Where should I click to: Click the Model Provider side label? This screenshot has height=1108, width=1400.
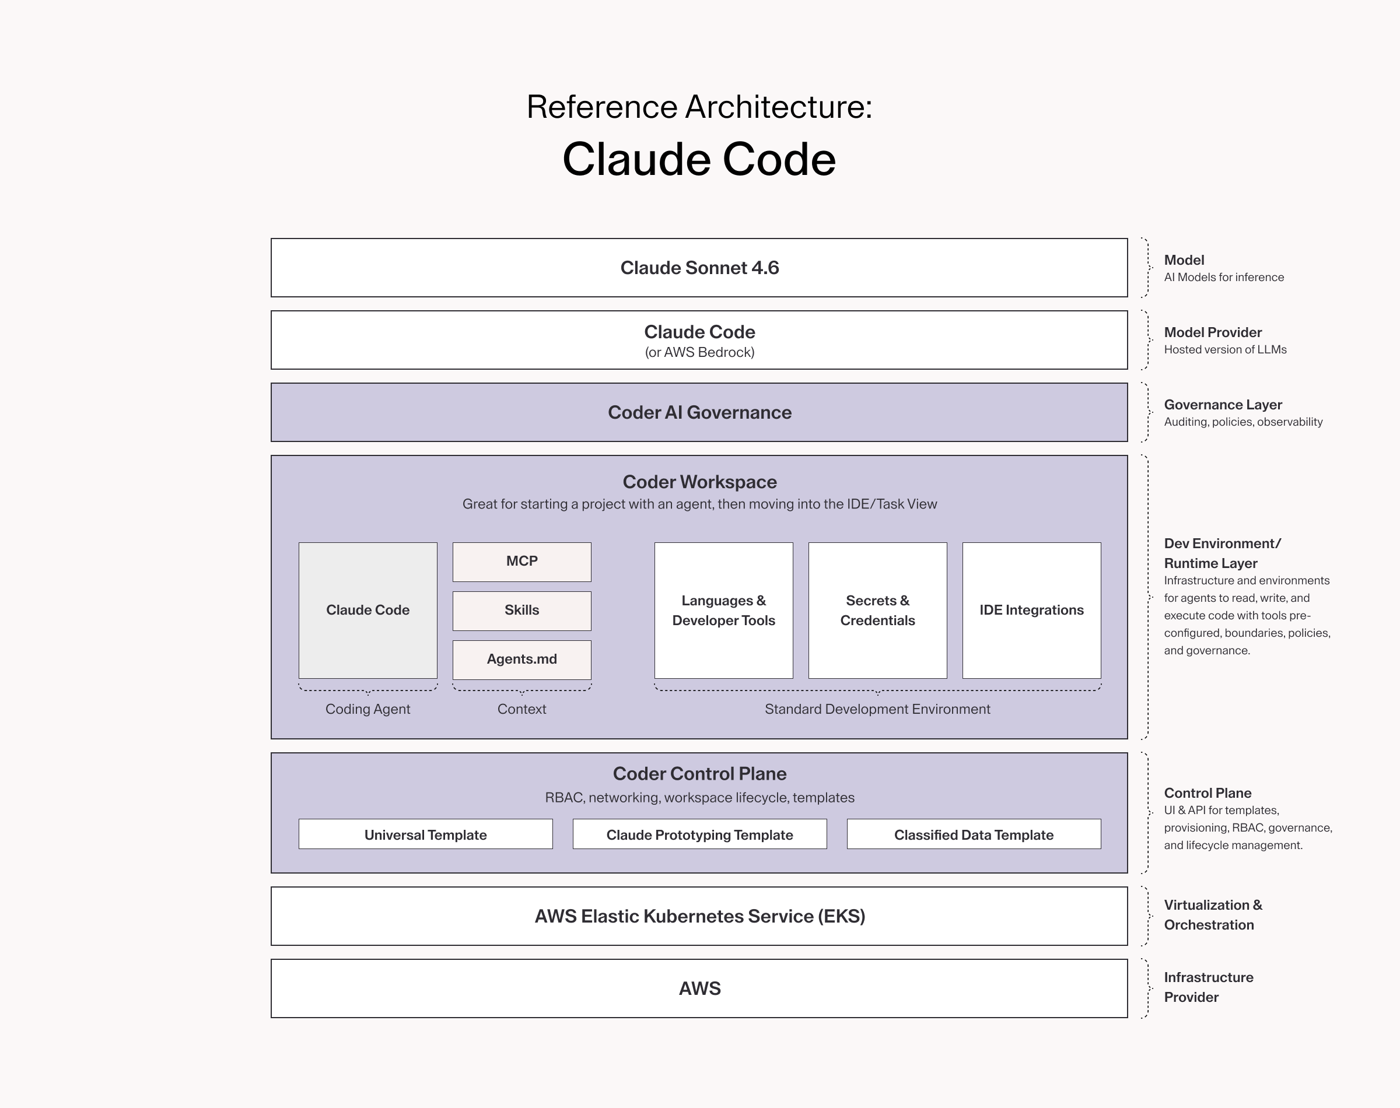point(1213,332)
